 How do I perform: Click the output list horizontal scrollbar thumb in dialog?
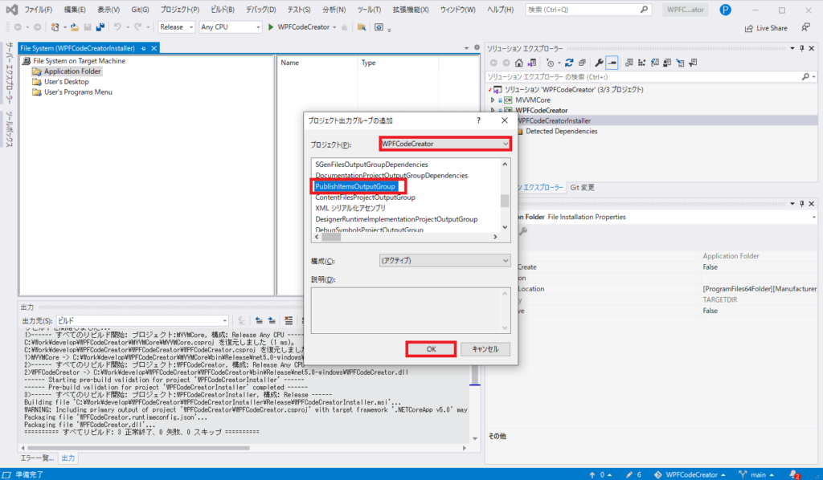[331, 237]
